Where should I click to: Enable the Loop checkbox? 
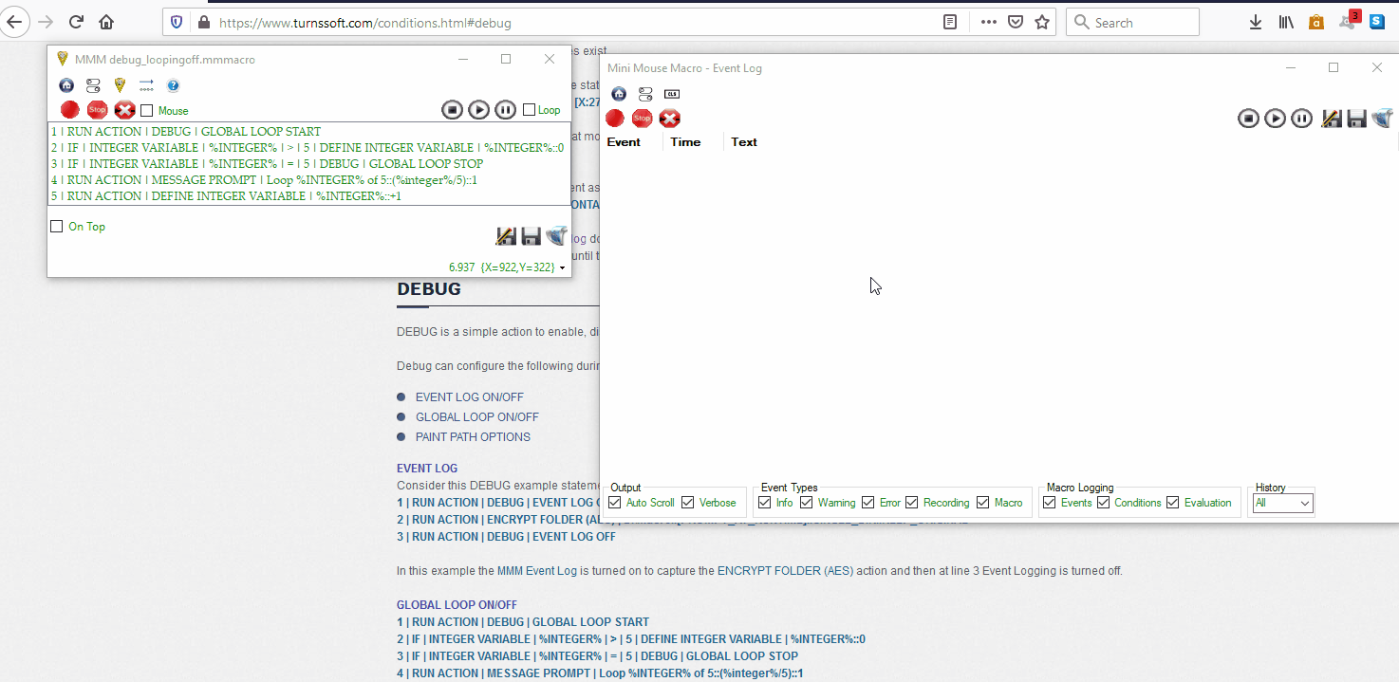pyautogui.click(x=530, y=110)
